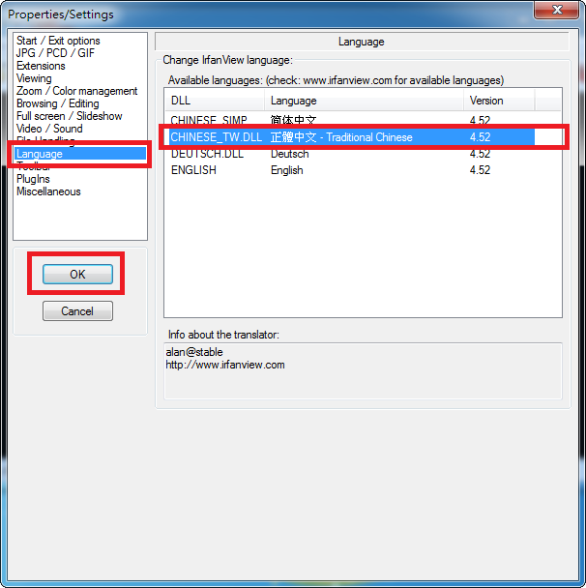Viewport: 586px width, 588px height.
Task: Click the Version column header
Action: [x=499, y=101]
